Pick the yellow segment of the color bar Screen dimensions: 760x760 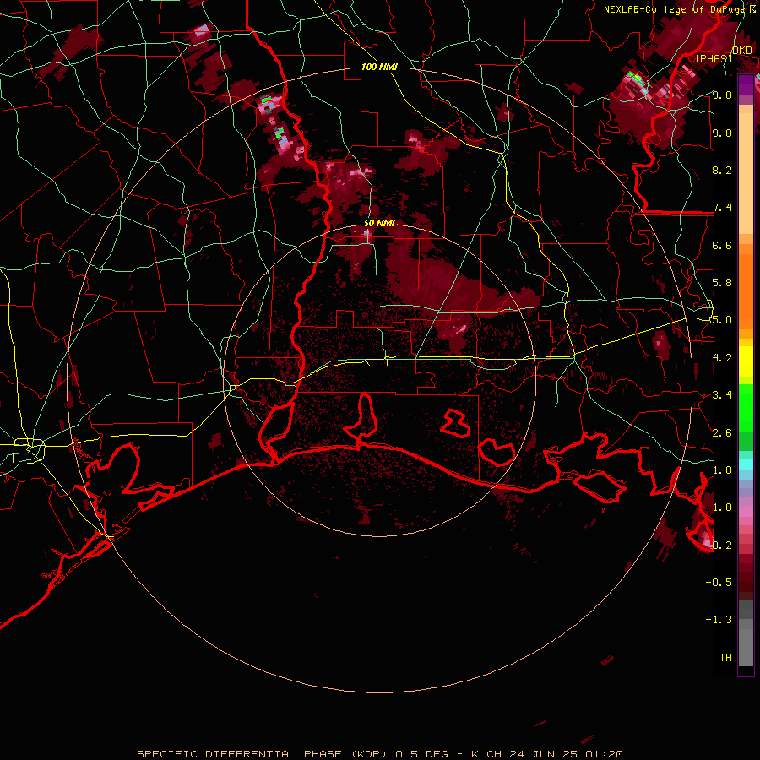[746, 361]
